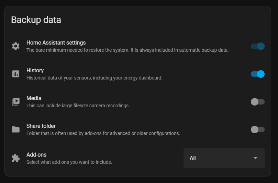The width and height of the screenshot is (278, 183).
Task: Click the History chart icon
Action: tap(15, 74)
